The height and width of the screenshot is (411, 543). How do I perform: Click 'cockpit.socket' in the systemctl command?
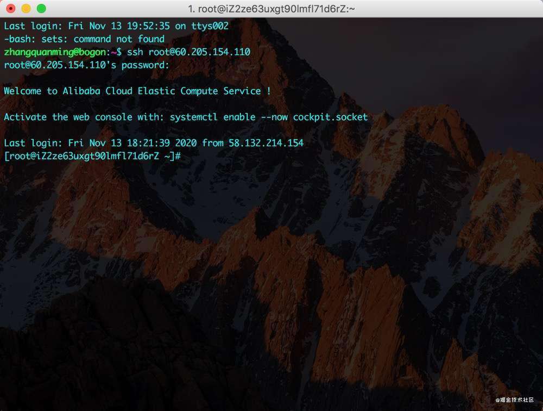(330, 117)
